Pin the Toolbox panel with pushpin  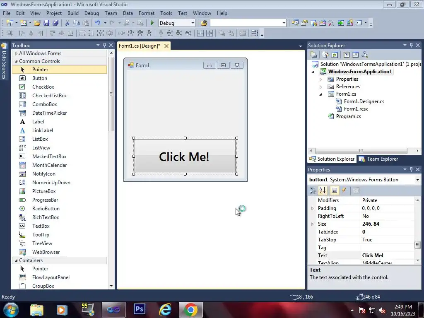click(104, 46)
